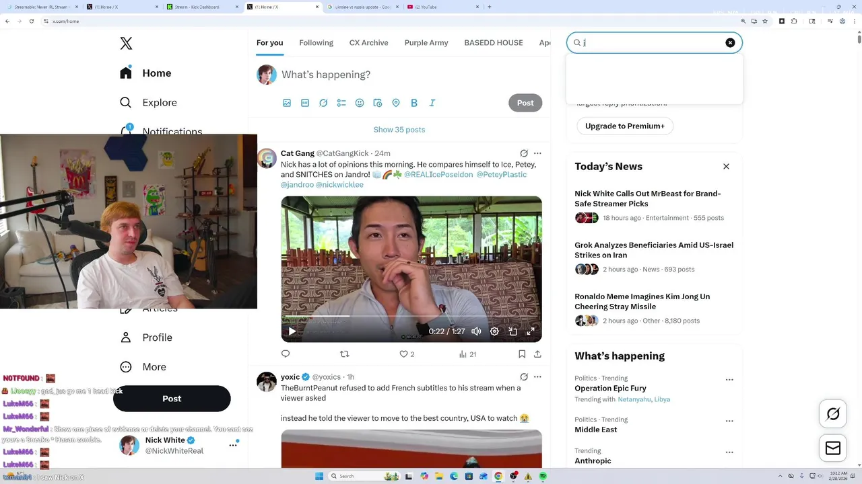The image size is (862, 484).
Task: Open the @PeteyPlastic mention link
Action: [502, 175]
